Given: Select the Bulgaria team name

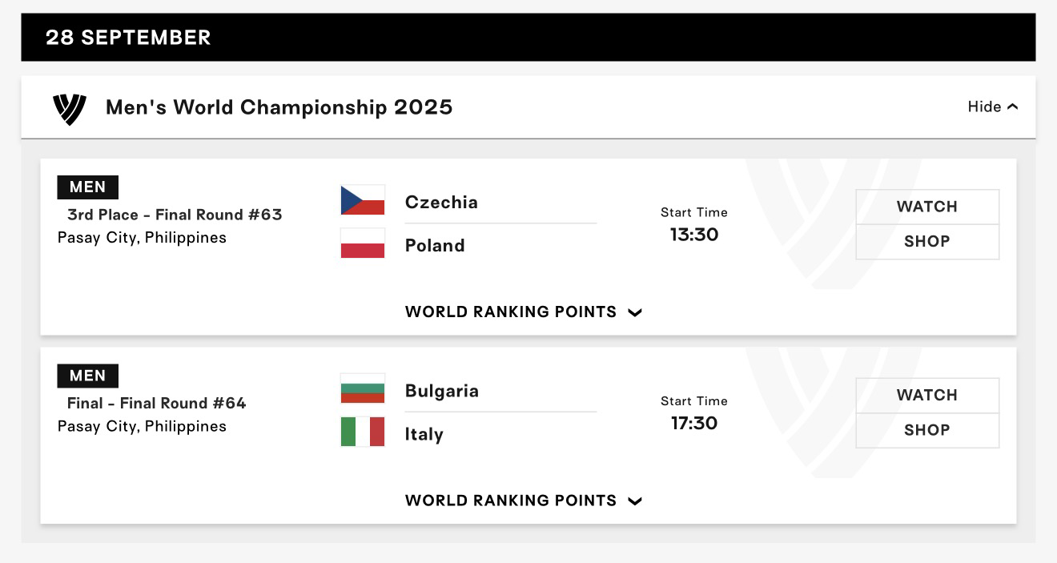Looking at the screenshot, I should click(442, 391).
